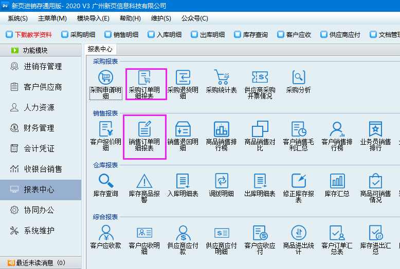The height and width of the screenshot is (269, 400).
Task: Open the 公众号(C) menu
Action: point(195,18)
